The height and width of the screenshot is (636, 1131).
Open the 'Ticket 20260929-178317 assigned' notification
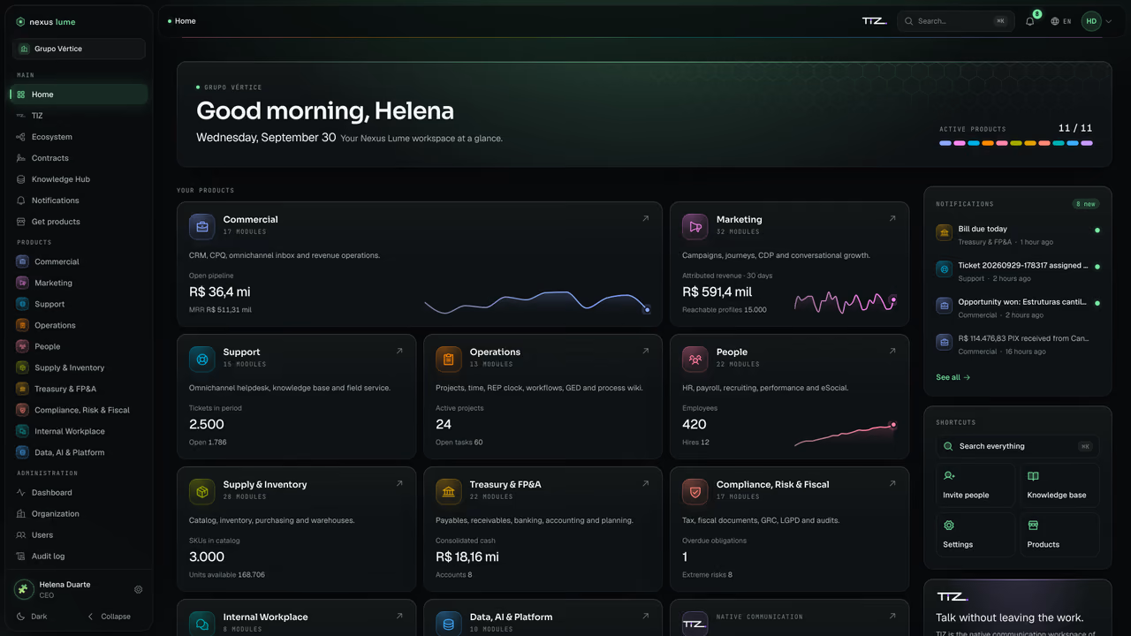coord(1018,271)
